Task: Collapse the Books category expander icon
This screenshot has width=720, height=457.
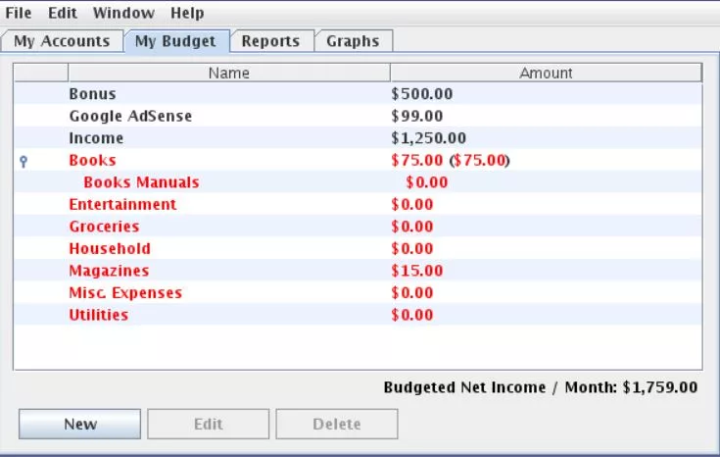Action: coord(24,161)
